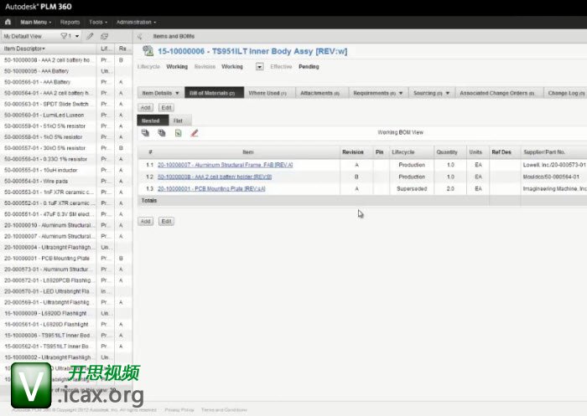Open the Change Log tab
Viewport: 587px width, 416px height.
[566, 93]
